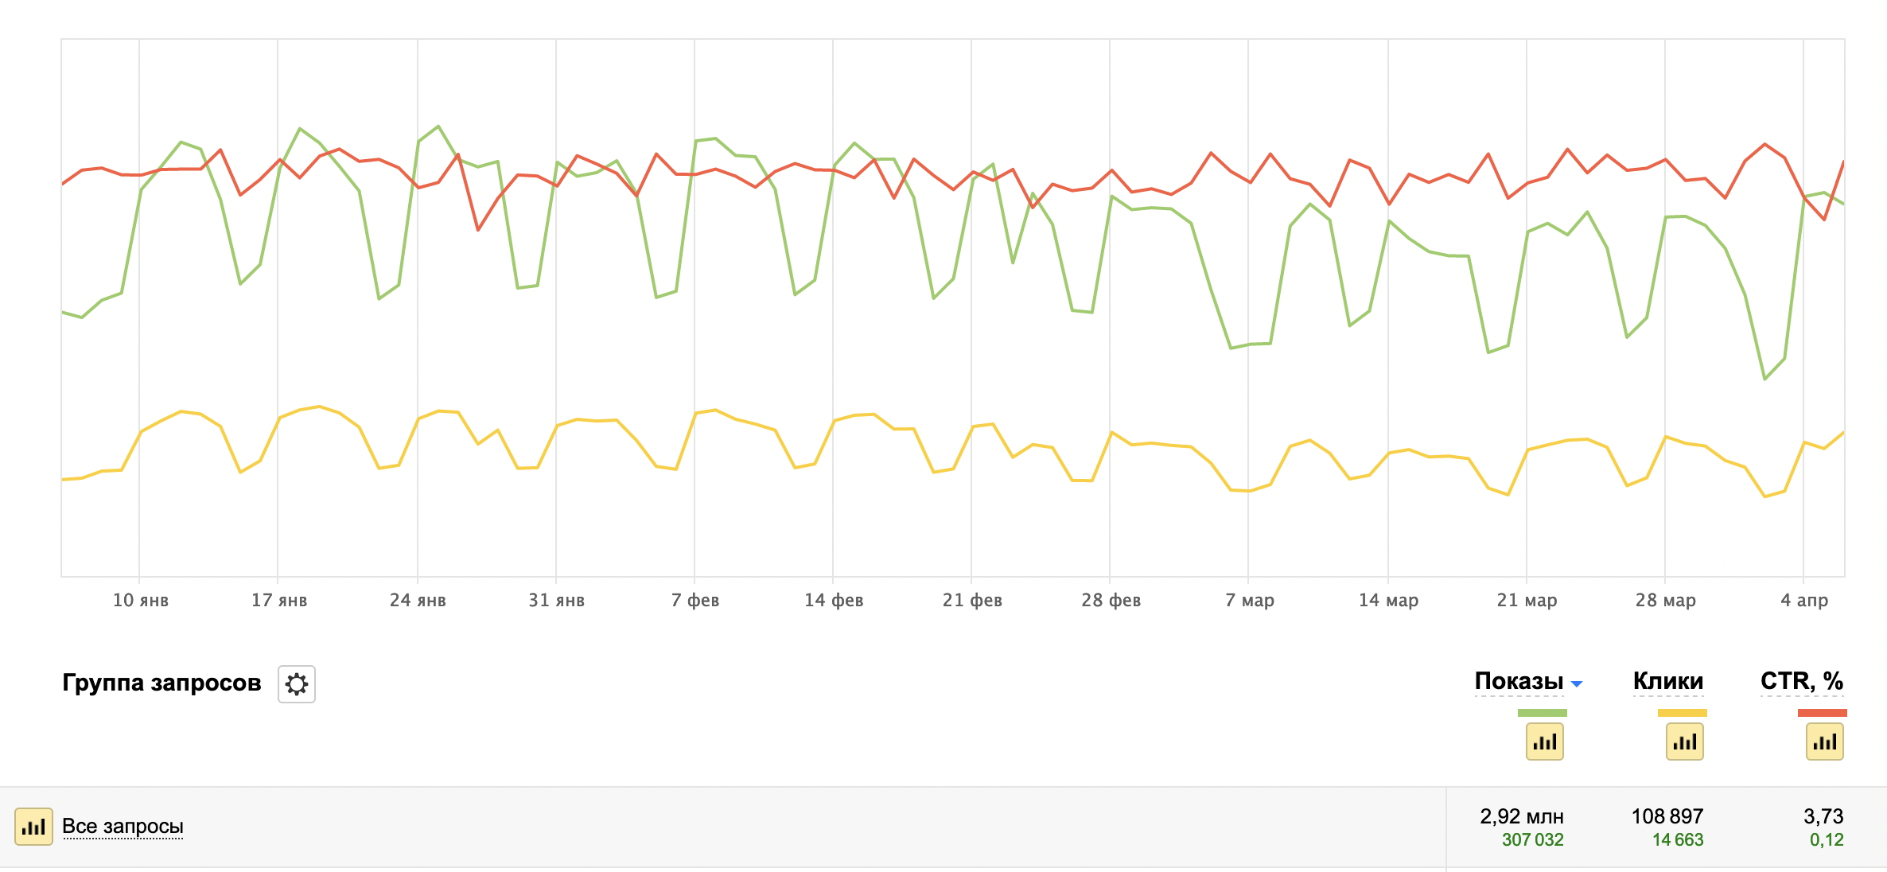Click the 4 апр axis label
Image resolution: width=1887 pixels, height=872 pixels.
(x=1803, y=601)
